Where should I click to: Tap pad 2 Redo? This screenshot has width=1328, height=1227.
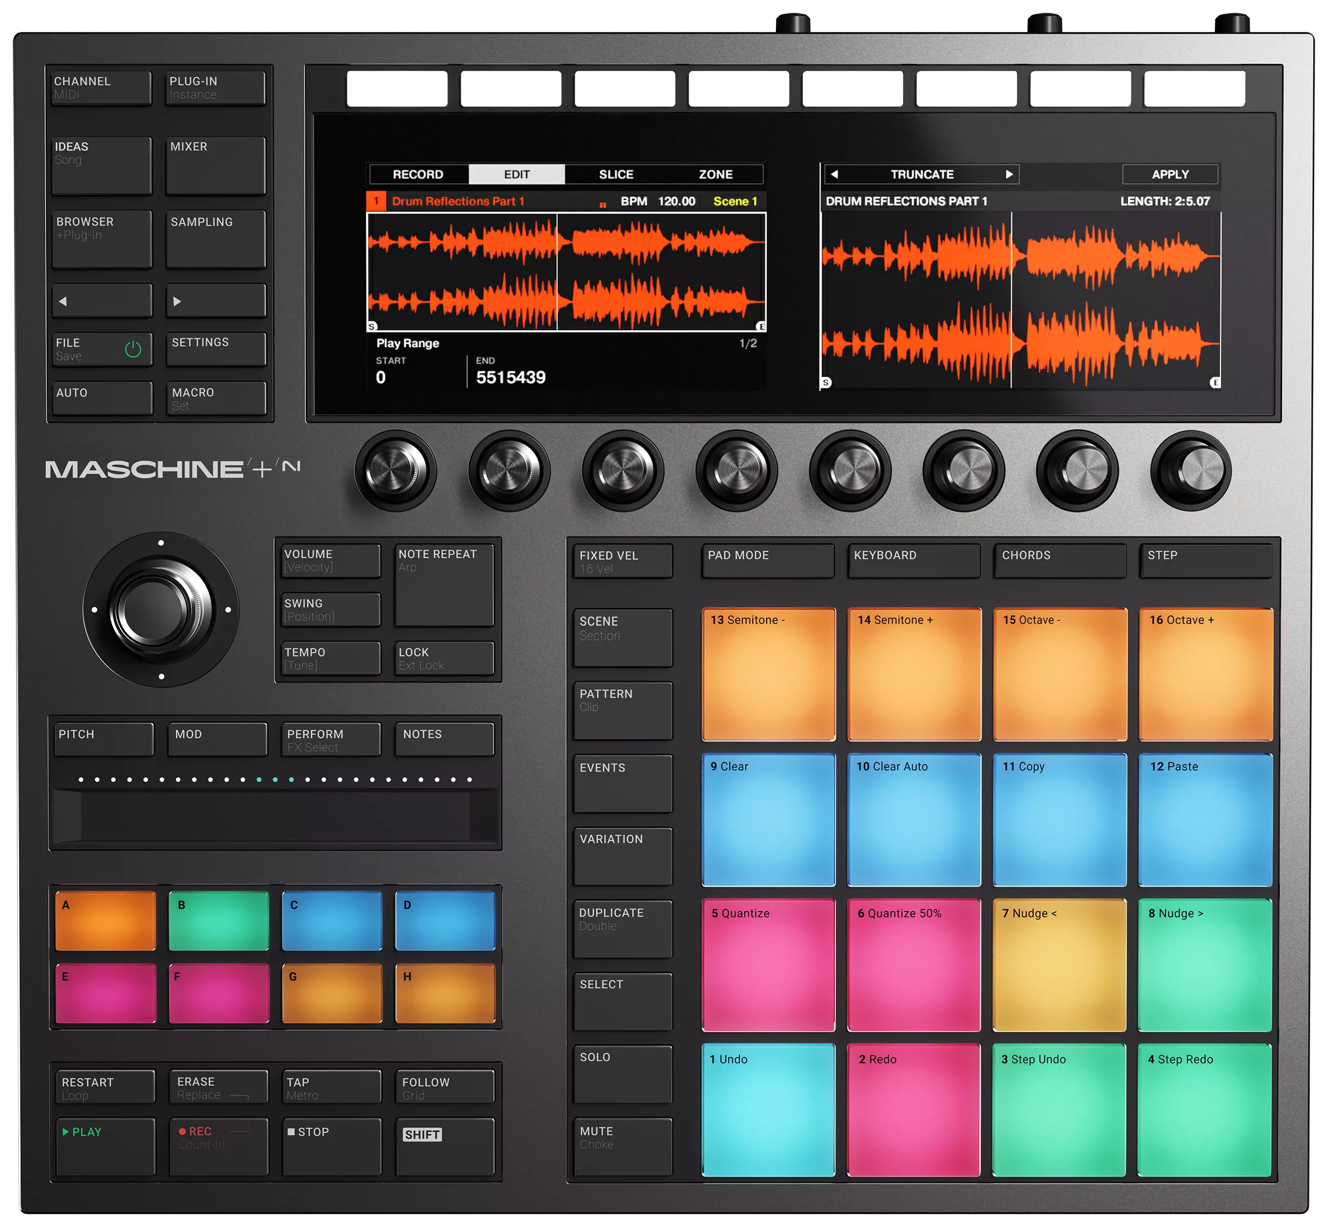(914, 1110)
